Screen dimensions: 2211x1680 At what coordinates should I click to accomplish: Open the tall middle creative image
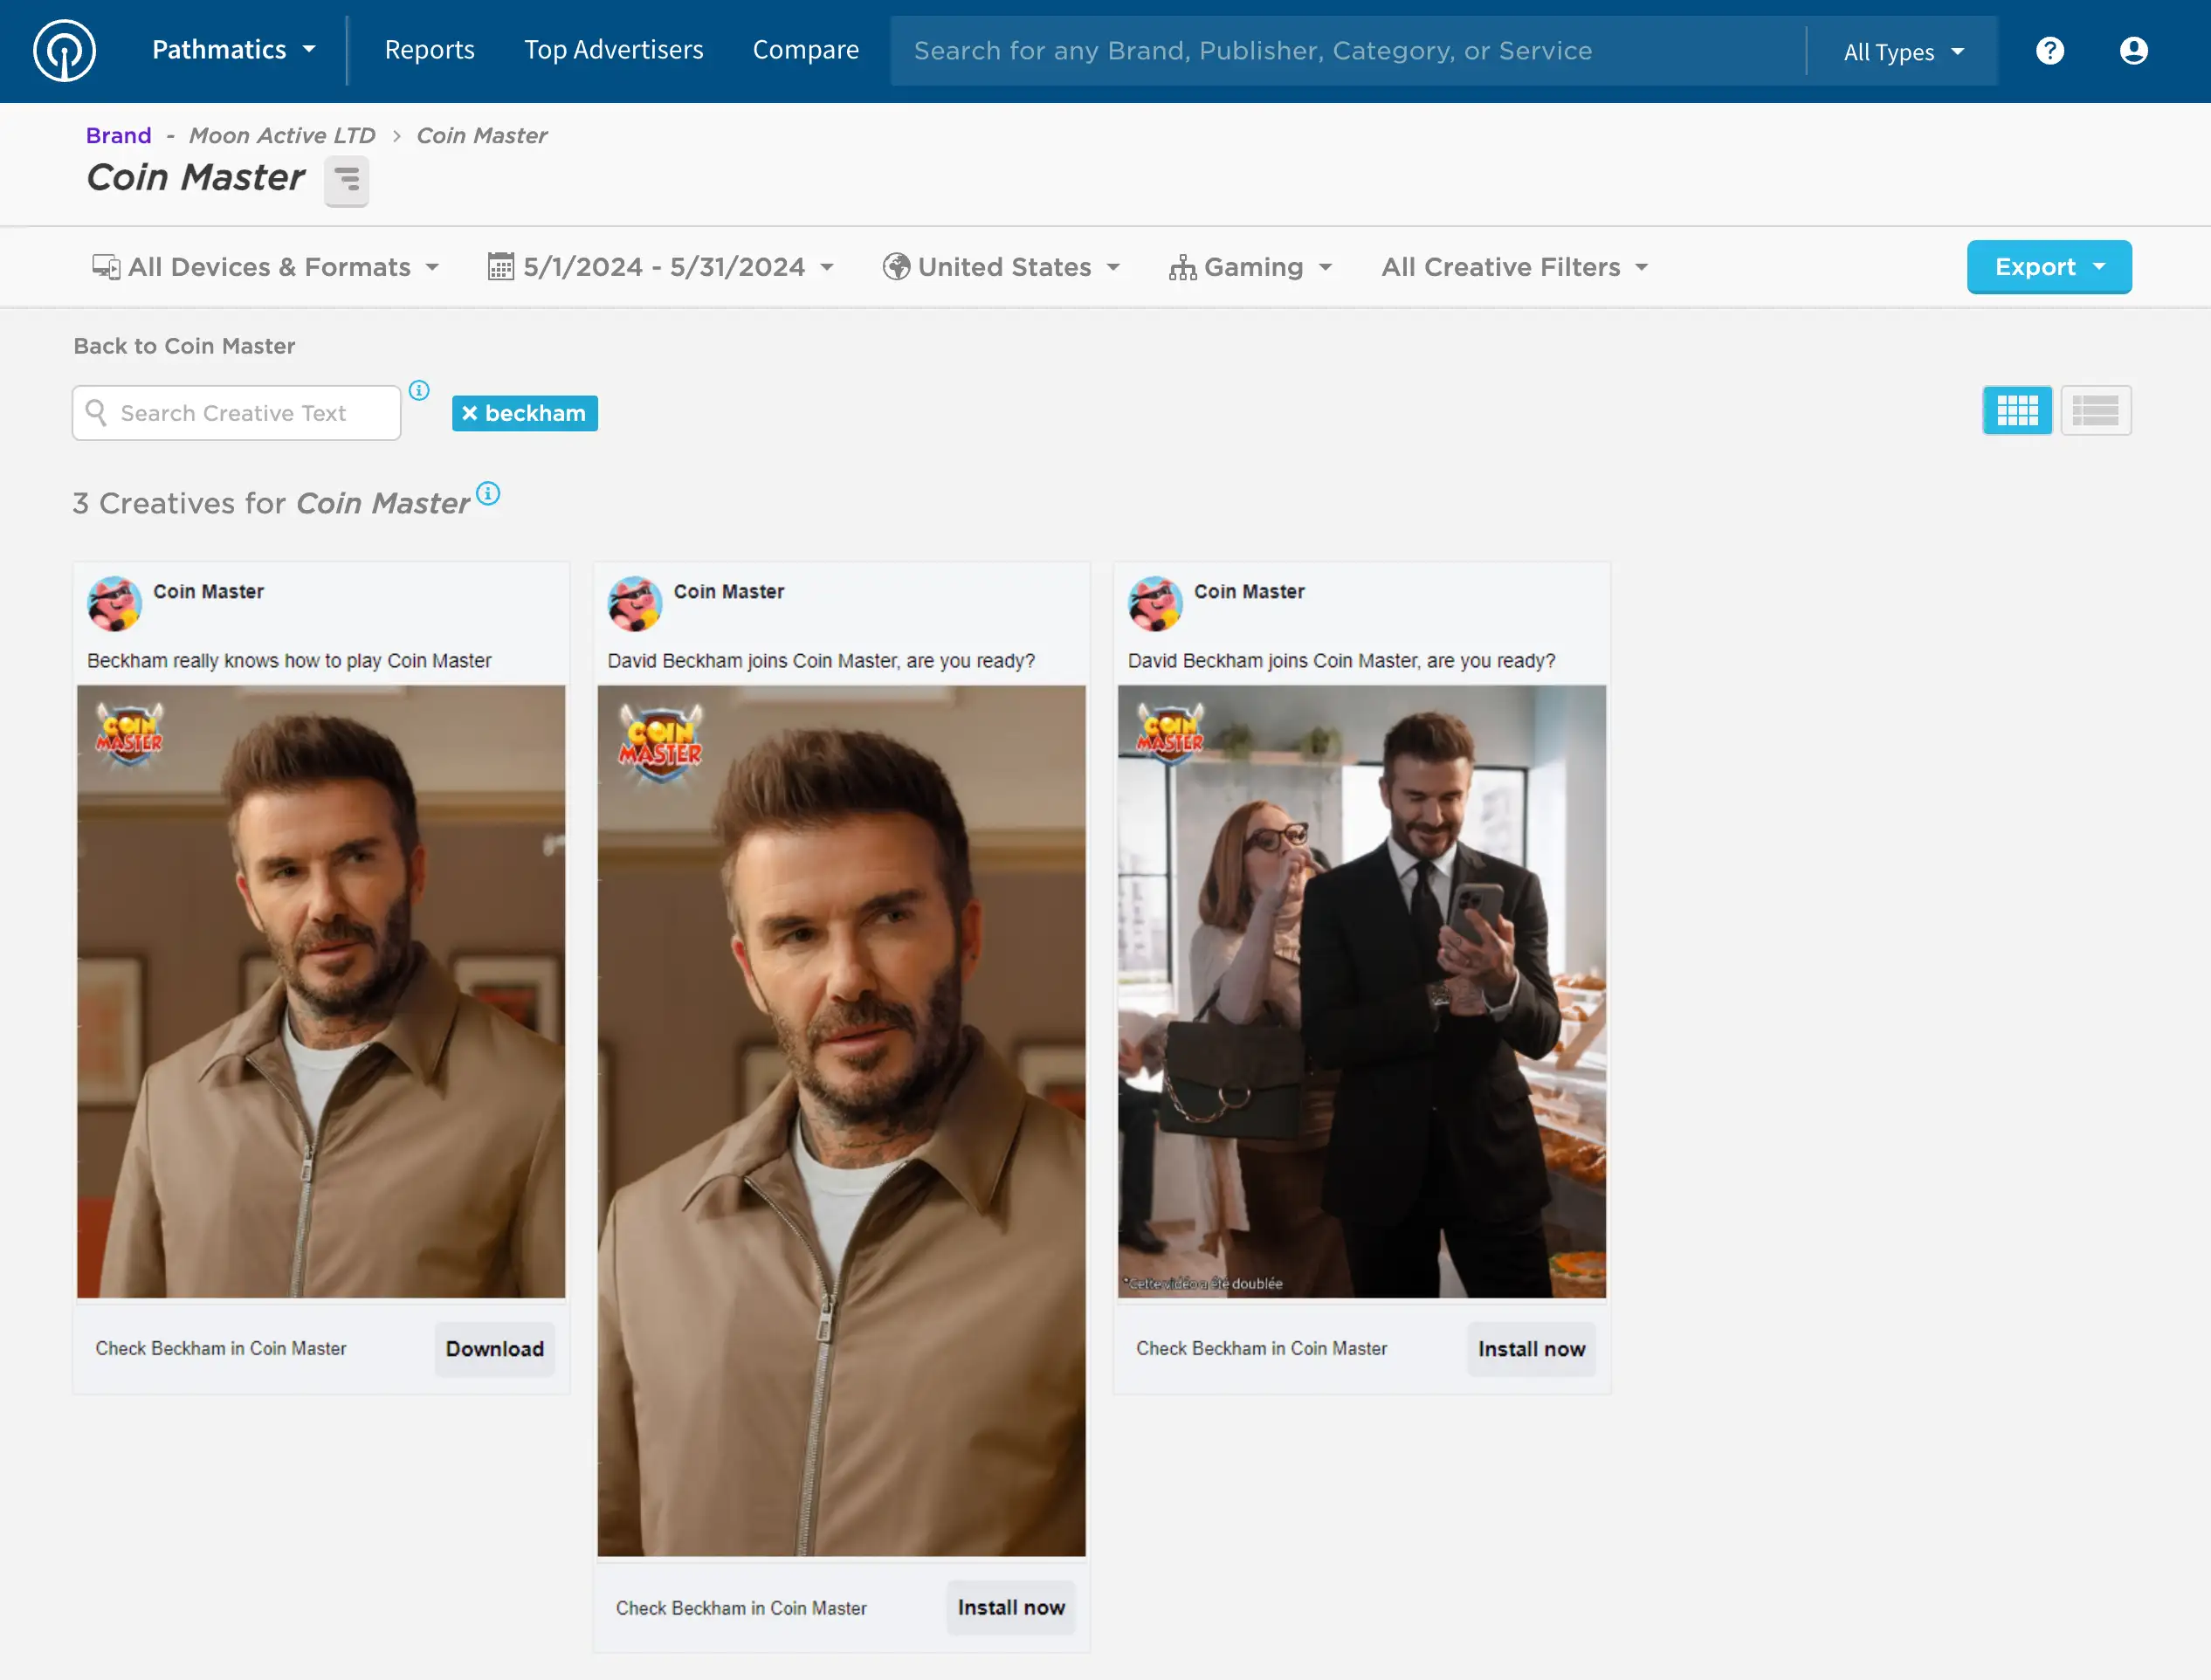coord(841,1121)
